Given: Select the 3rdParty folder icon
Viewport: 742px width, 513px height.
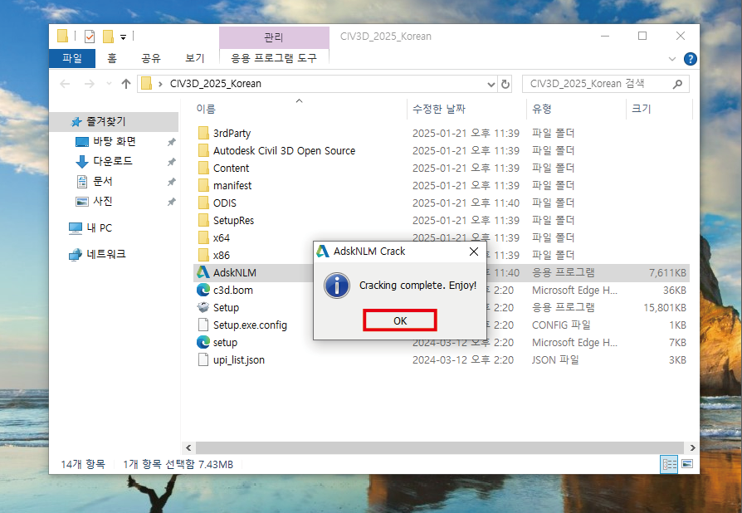Looking at the screenshot, I should 203,133.
